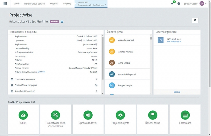Click the Správa link in Externí organizace
The width and height of the screenshot is (211, 136).
177,92
